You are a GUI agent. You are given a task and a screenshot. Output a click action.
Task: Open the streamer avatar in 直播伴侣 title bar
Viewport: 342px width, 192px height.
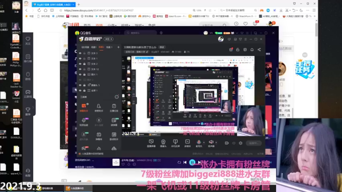pyautogui.click(x=221, y=39)
